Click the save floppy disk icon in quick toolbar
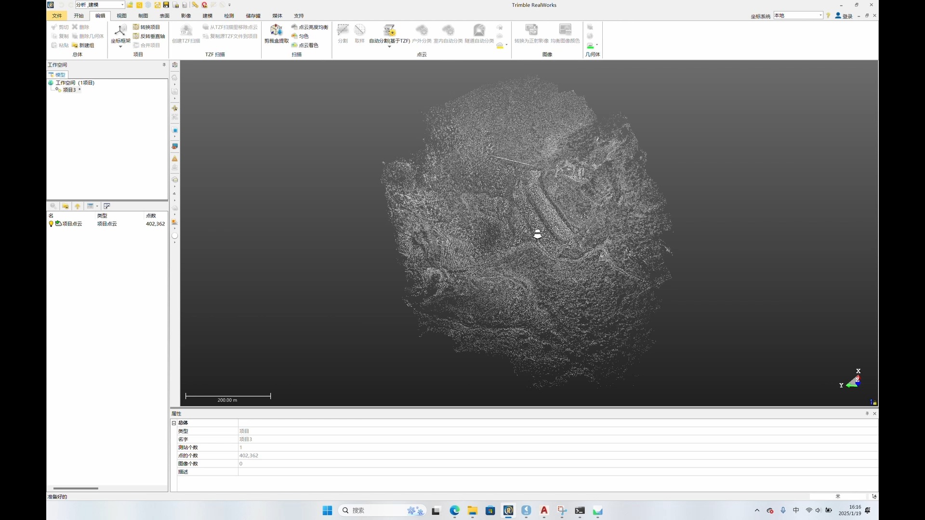This screenshot has height=520, width=925. pos(166,5)
